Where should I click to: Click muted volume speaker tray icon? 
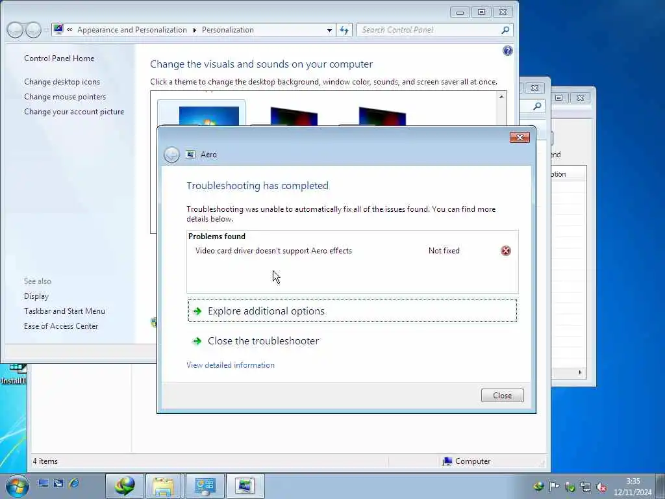[601, 487]
